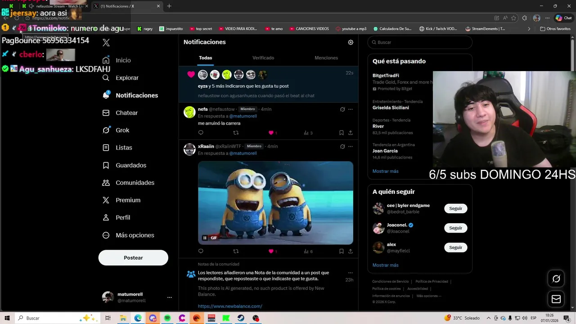Share xRaaiin's GIF post

click(x=351, y=251)
